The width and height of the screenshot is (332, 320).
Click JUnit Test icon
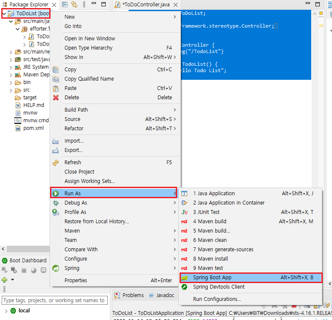click(184, 212)
